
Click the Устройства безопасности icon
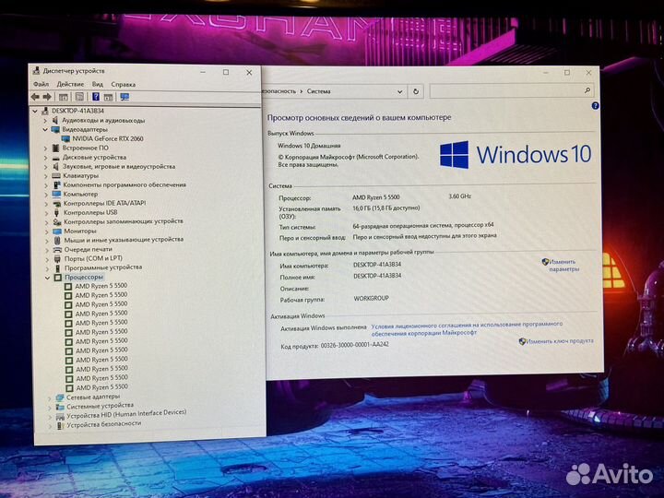60,425
